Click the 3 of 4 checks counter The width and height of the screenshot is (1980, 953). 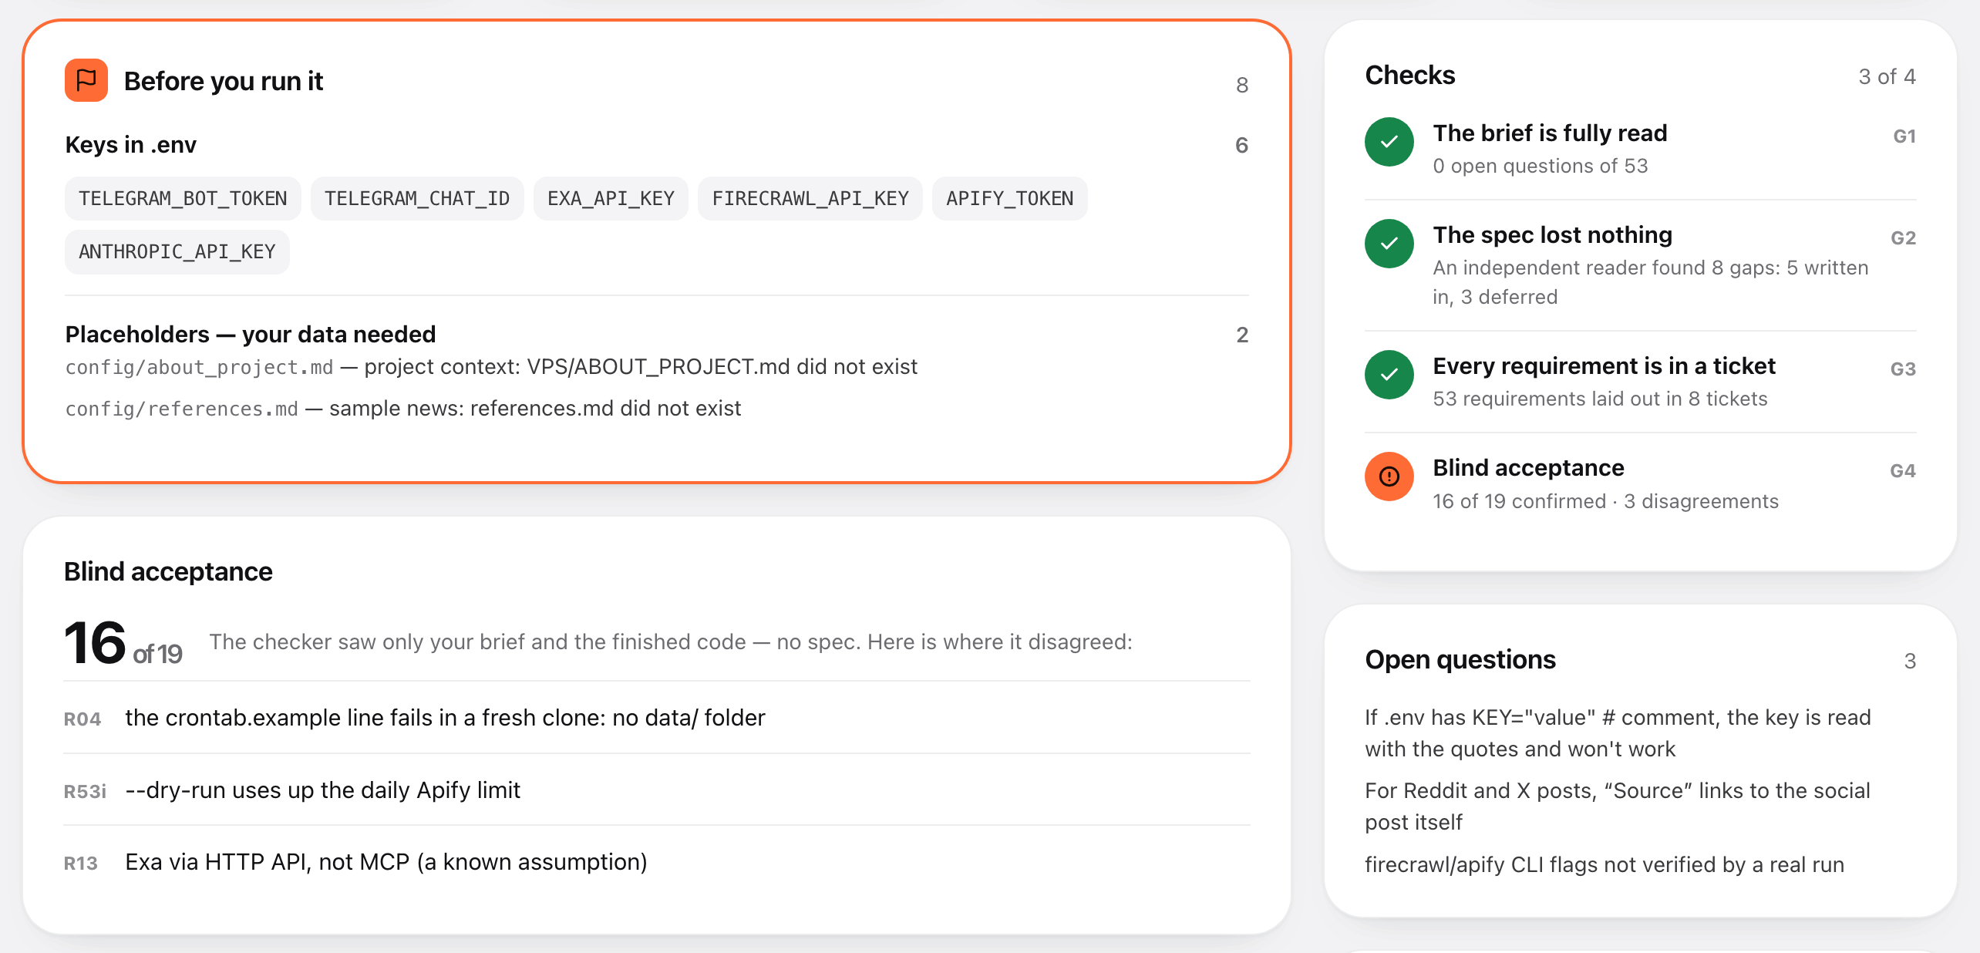point(1887,76)
